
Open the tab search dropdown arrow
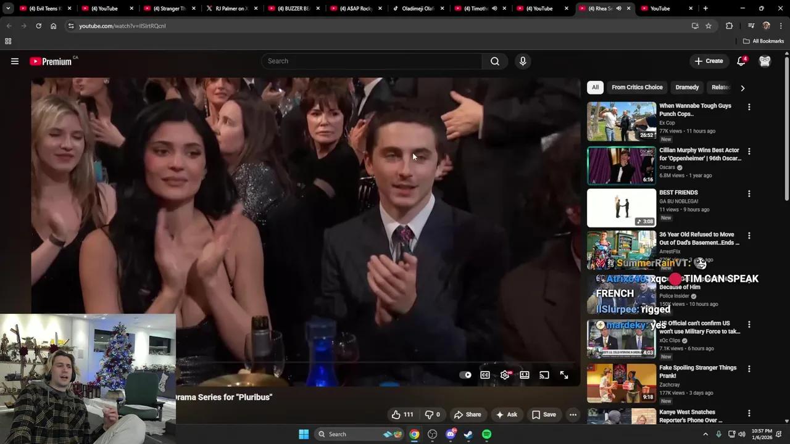pyautogui.click(x=8, y=9)
